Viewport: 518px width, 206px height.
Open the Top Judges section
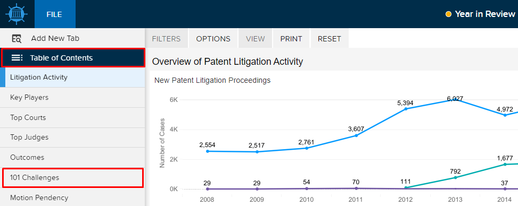pos(72,138)
